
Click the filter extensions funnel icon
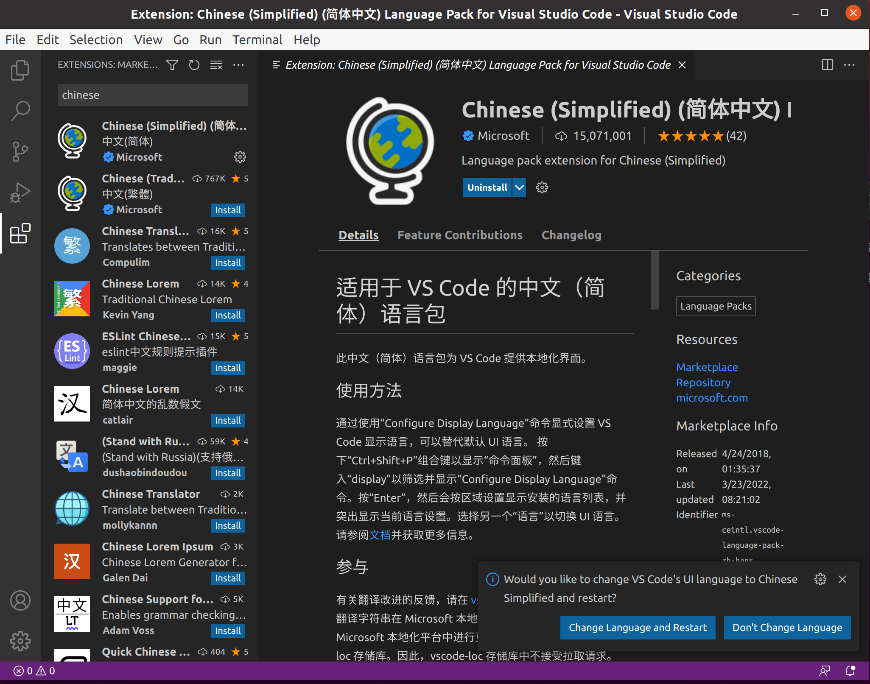(172, 65)
